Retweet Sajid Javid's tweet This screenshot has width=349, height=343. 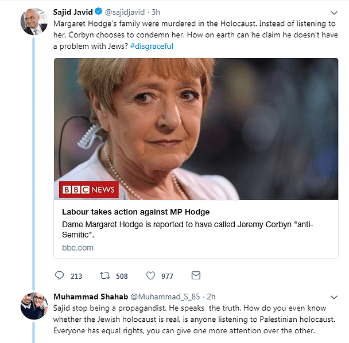point(104,275)
